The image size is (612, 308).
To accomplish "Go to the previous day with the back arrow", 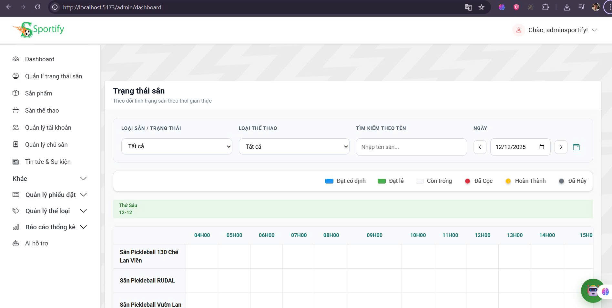I will click(480, 147).
